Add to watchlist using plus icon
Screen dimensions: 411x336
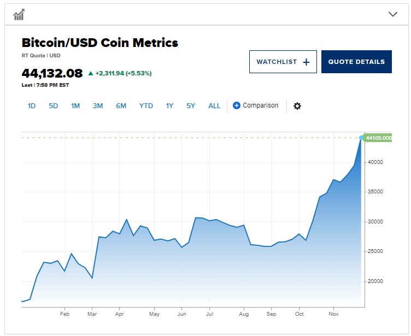306,62
